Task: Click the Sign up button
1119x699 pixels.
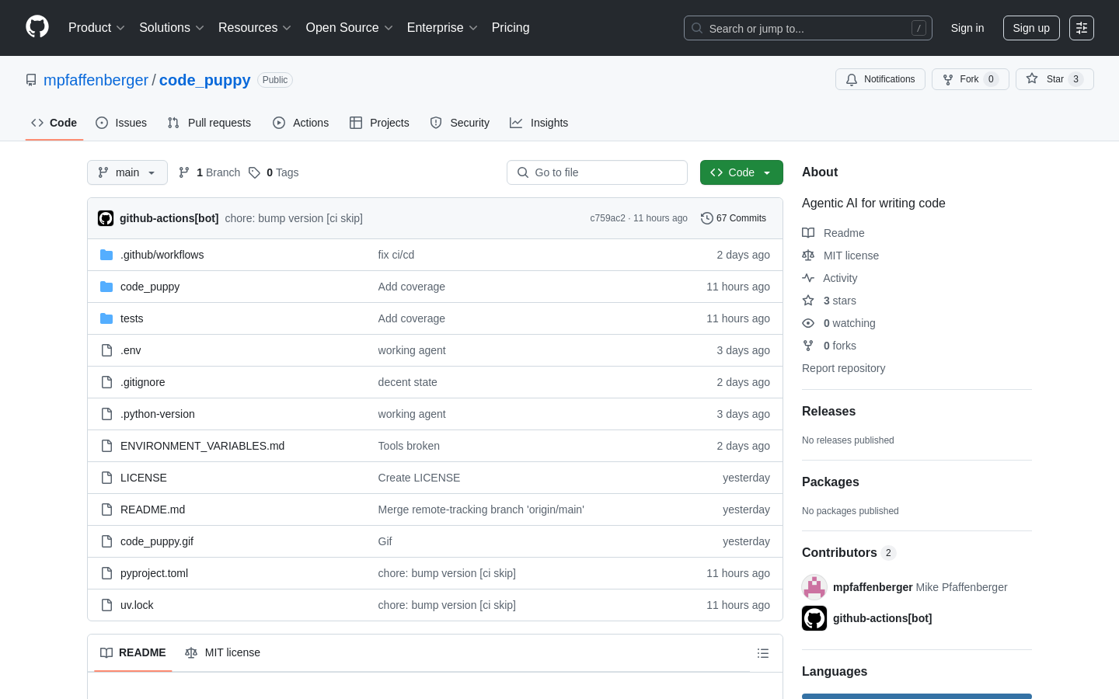Action: pyautogui.click(x=1031, y=28)
